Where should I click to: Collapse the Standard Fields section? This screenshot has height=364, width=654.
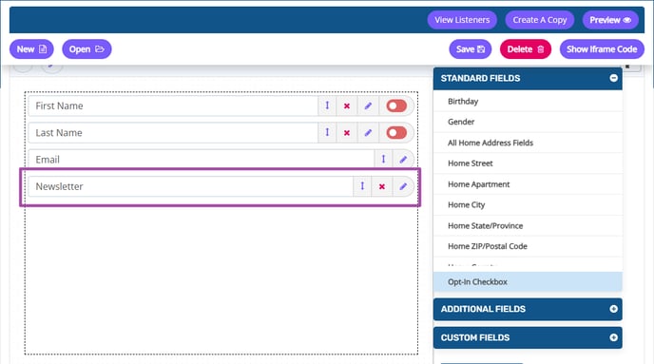[x=613, y=78]
